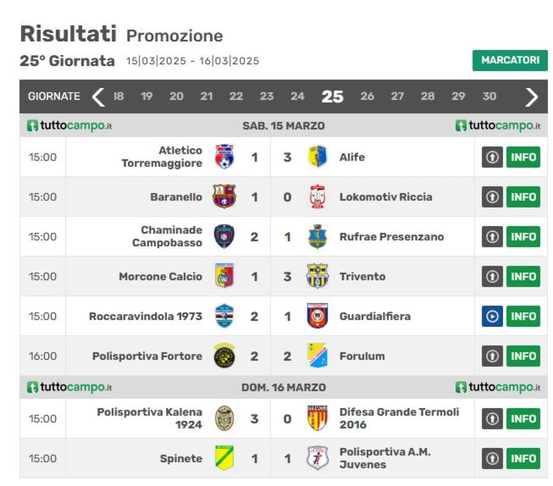Click the Spinete yellow-green crest
553x486 pixels.
pyautogui.click(x=224, y=458)
